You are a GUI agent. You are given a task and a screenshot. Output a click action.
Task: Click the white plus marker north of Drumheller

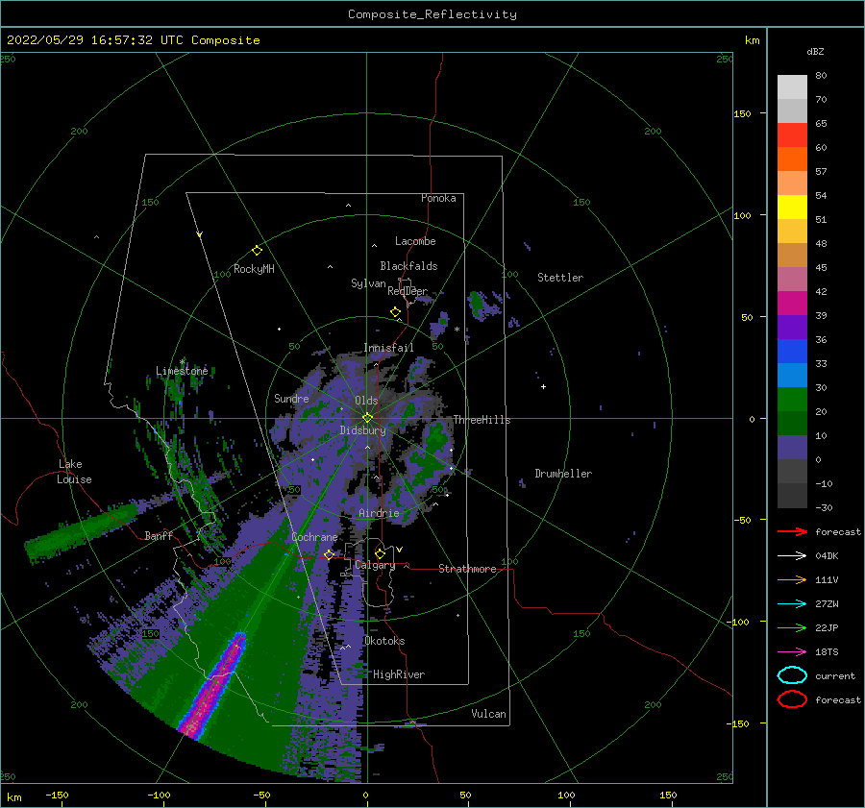click(x=543, y=386)
